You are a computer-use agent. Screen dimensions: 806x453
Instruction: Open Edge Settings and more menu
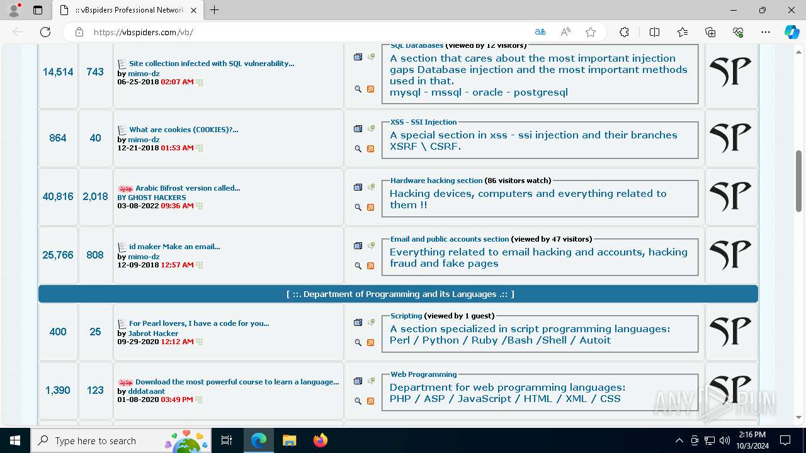coord(766,32)
